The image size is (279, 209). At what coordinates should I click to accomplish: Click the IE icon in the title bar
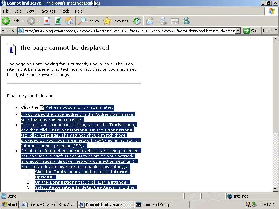pyautogui.click(x=3, y=3)
